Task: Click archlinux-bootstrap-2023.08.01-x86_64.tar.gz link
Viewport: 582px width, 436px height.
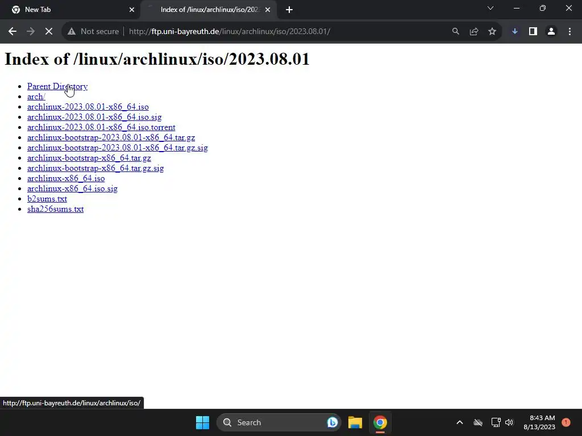Action: 111,137
